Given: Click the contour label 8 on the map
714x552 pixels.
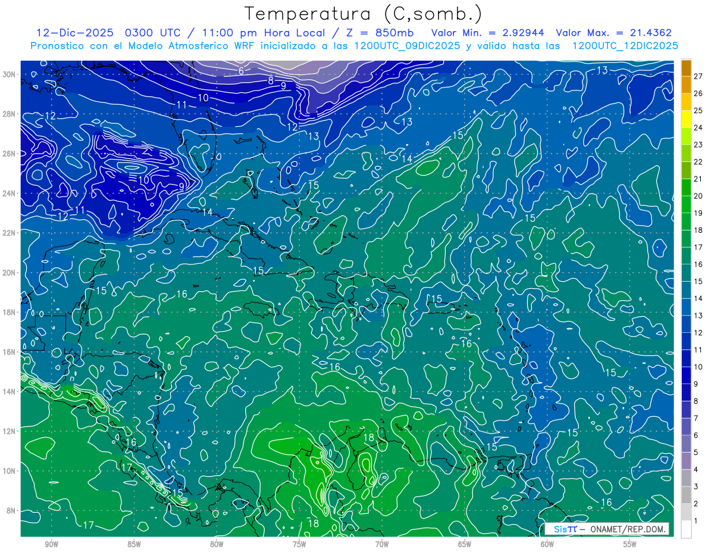Looking at the screenshot, I should [x=270, y=80].
